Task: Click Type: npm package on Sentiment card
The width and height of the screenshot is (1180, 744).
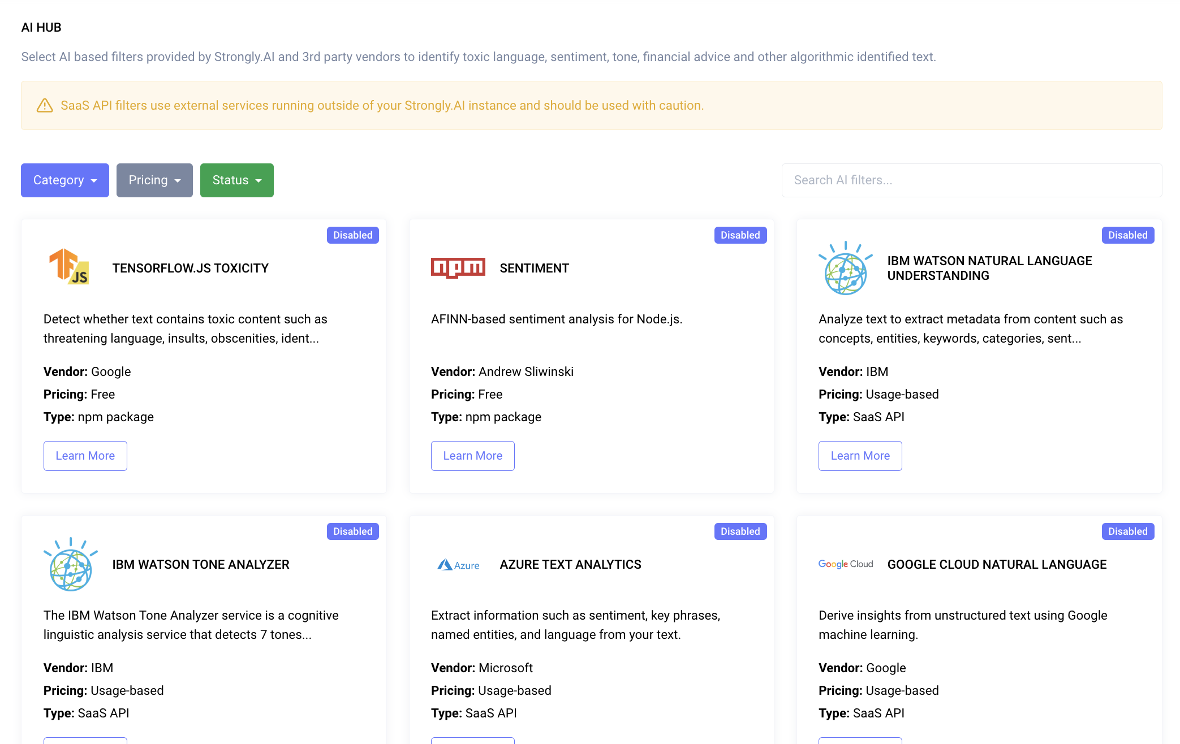Action: click(x=486, y=417)
